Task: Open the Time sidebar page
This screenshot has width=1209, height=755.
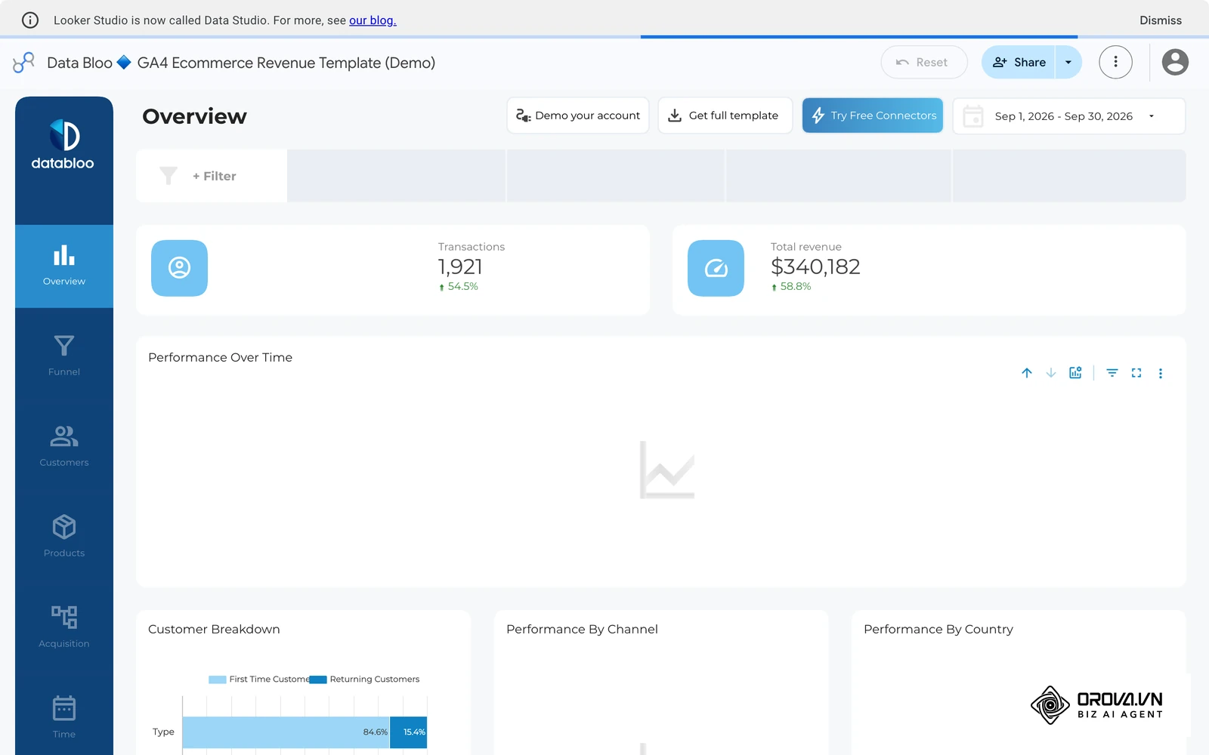Action: pos(64,718)
